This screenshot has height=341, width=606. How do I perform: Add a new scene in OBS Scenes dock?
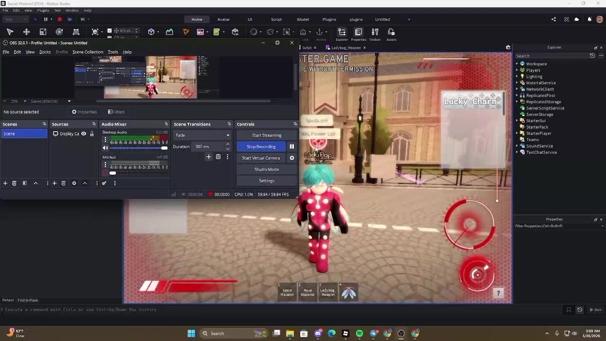pos(5,183)
